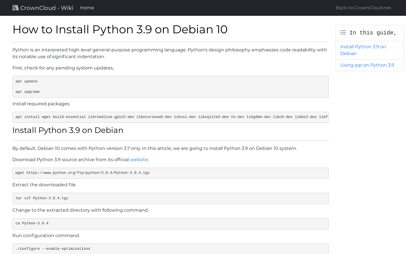Select the 'Install Python 3.9 on Debian' section heading
The width and height of the screenshot is (406, 254).
click(68, 130)
